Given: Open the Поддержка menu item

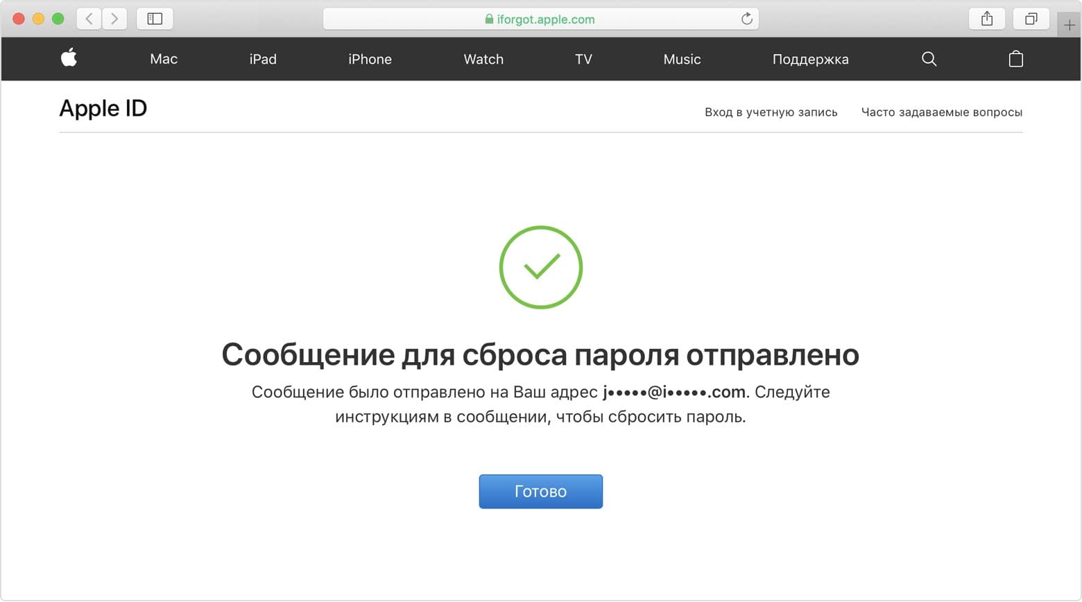Looking at the screenshot, I should click(x=810, y=59).
